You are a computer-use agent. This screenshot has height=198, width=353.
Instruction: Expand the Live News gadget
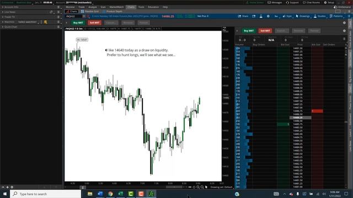coord(3,12)
